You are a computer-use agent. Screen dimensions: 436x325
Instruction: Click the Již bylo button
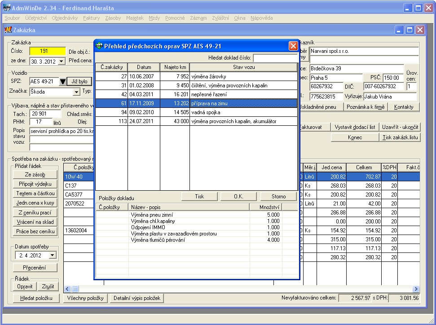click(79, 81)
